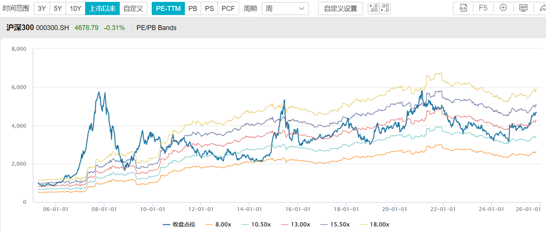Select the PS valuation tab

pos(209,8)
